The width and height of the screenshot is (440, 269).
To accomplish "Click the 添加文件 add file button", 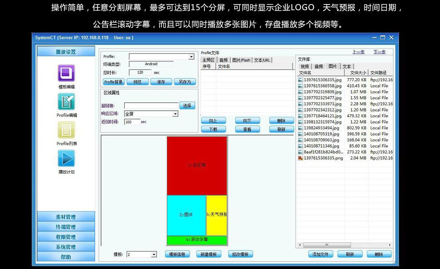I will tap(320, 254).
